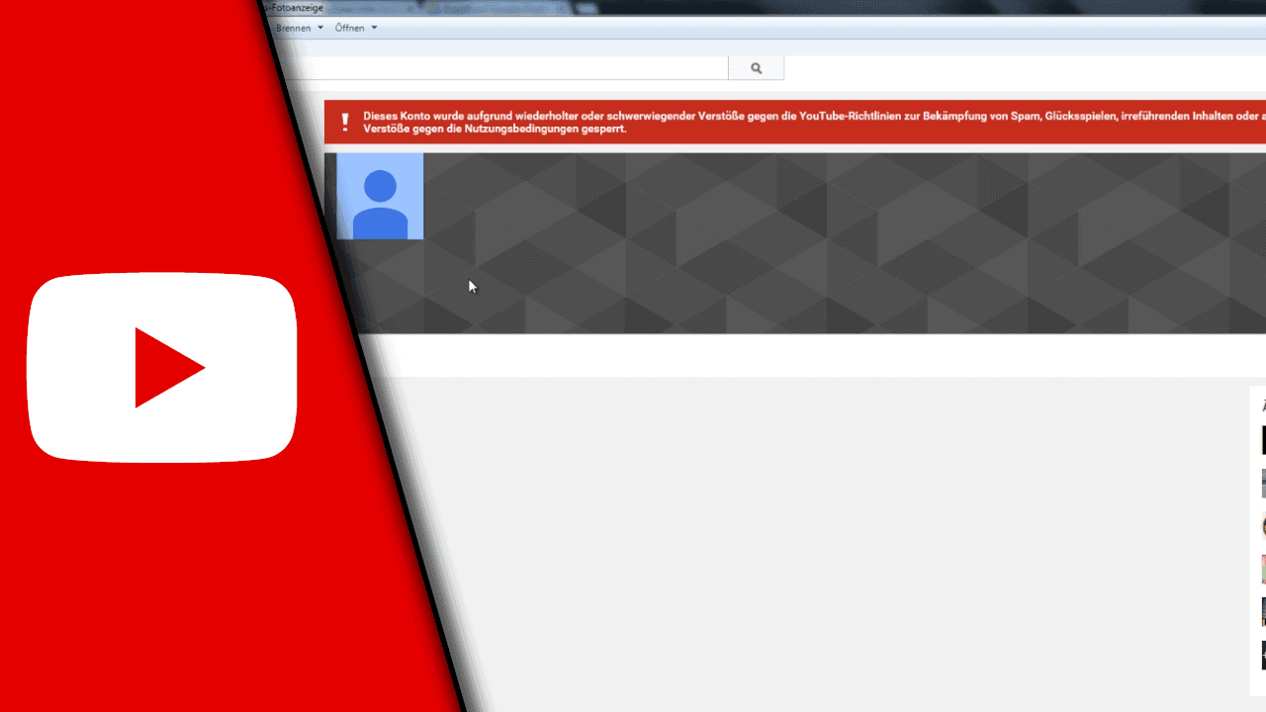Open the Brennen dropdown menu

[299, 28]
